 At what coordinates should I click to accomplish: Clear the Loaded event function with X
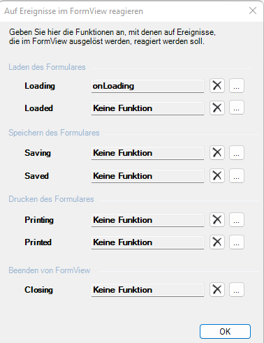point(217,108)
